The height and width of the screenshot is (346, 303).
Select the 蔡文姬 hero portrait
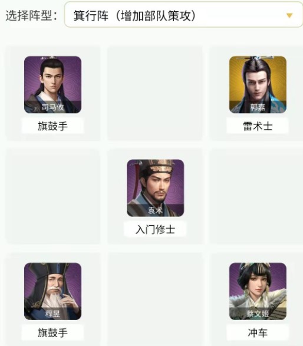(x=258, y=291)
